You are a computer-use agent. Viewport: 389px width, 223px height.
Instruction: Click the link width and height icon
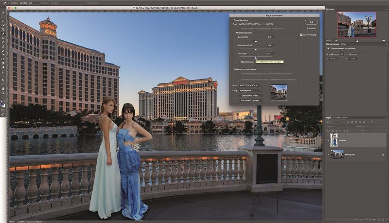342,54
